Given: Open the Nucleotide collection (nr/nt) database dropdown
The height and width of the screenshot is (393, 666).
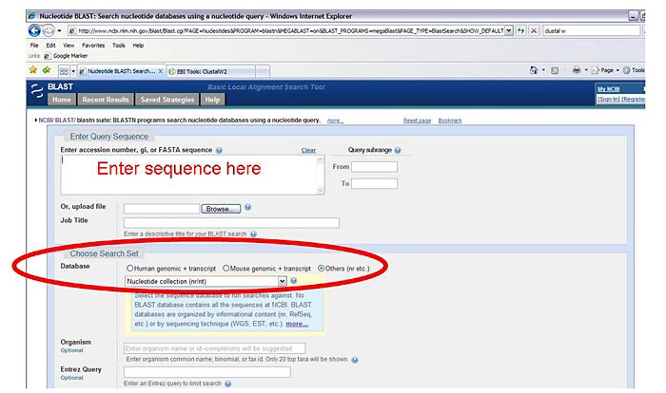Looking at the screenshot, I should (x=206, y=282).
